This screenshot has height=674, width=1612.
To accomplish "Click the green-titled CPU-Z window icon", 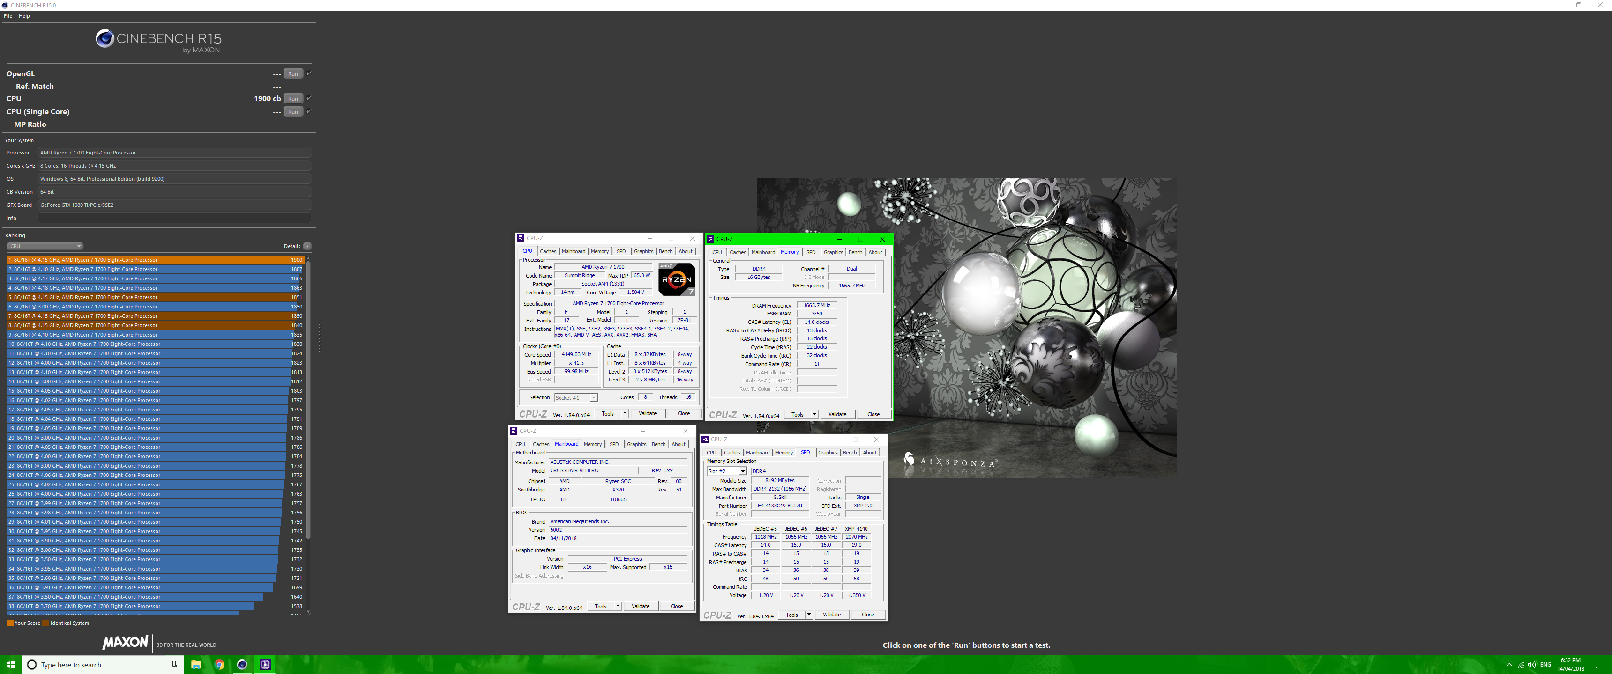I will 710,239.
